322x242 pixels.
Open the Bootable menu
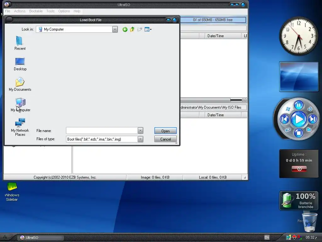[x=36, y=11]
